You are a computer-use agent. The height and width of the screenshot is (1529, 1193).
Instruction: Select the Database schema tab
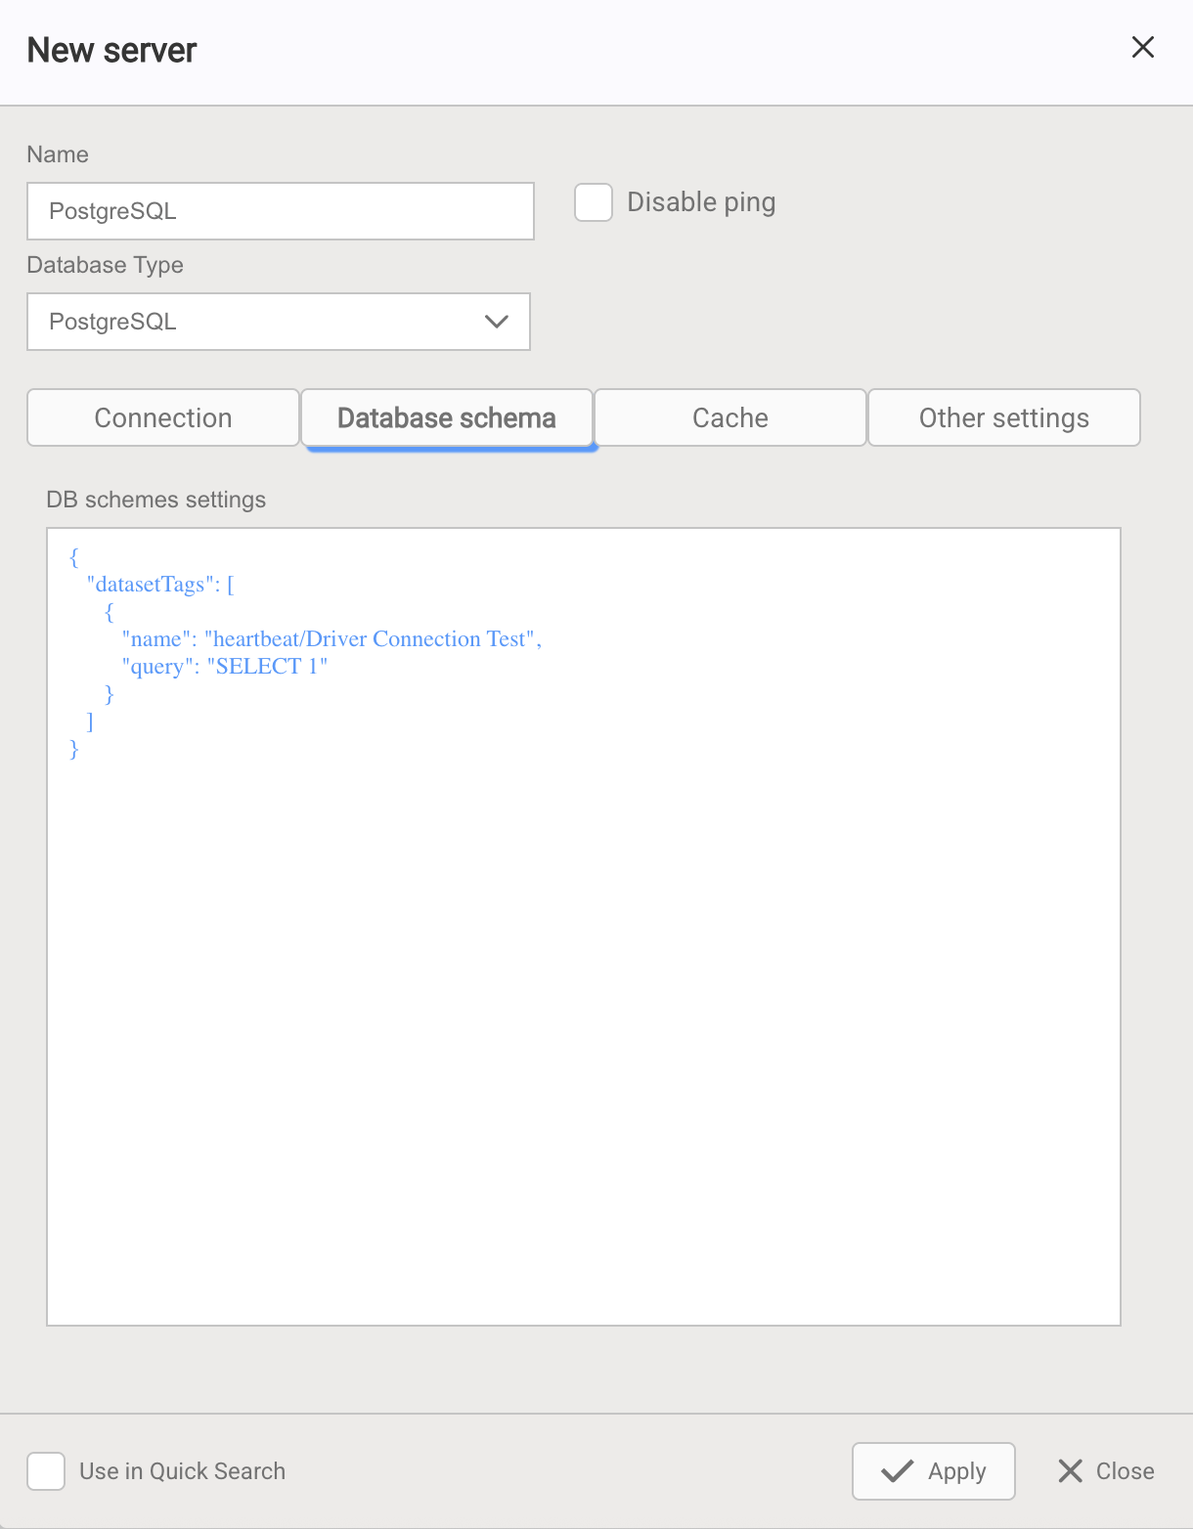pyautogui.click(x=447, y=417)
